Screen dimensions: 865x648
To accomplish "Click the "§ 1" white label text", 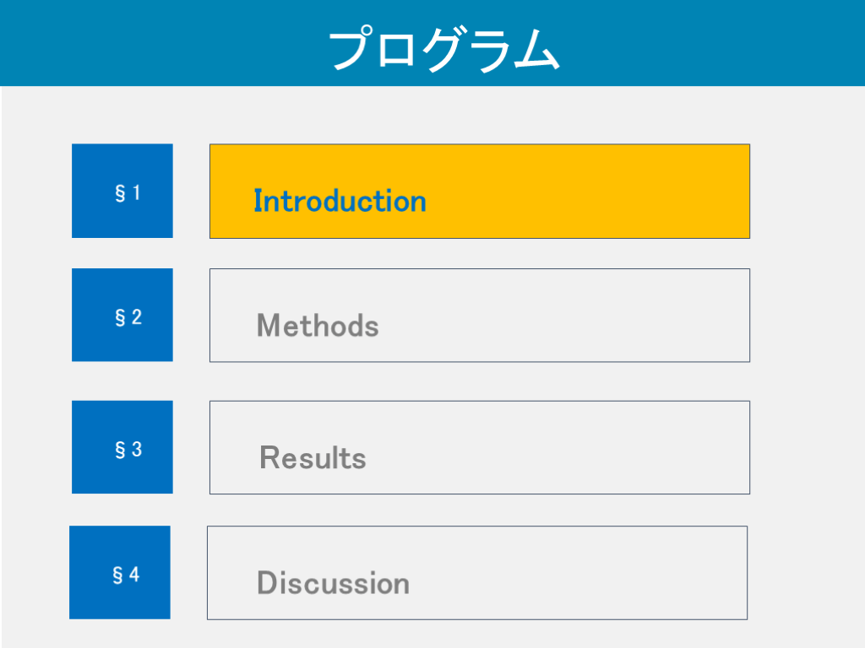I will pyautogui.click(x=128, y=193).
